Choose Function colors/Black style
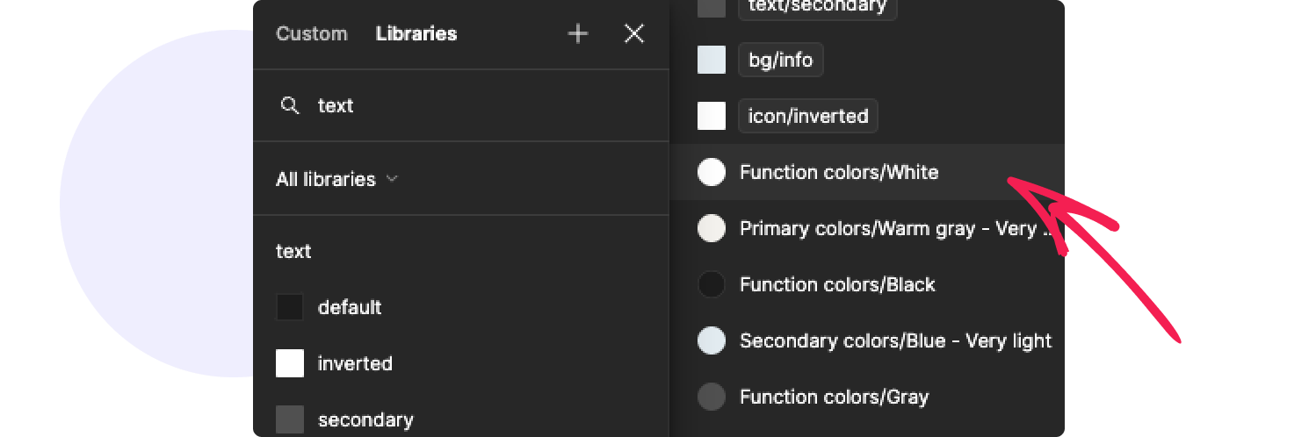This screenshot has width=1316, height=437. tap(836, 284)
